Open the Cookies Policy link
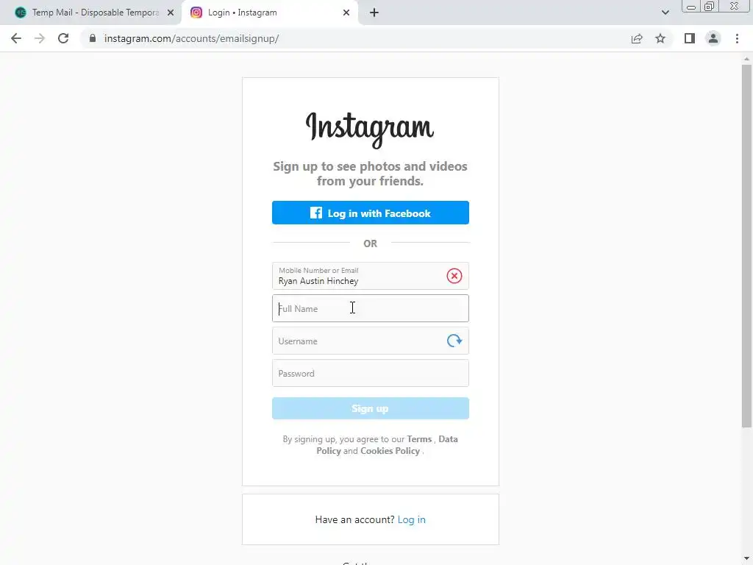Screen dimensions: 753x565 point(390,451)
